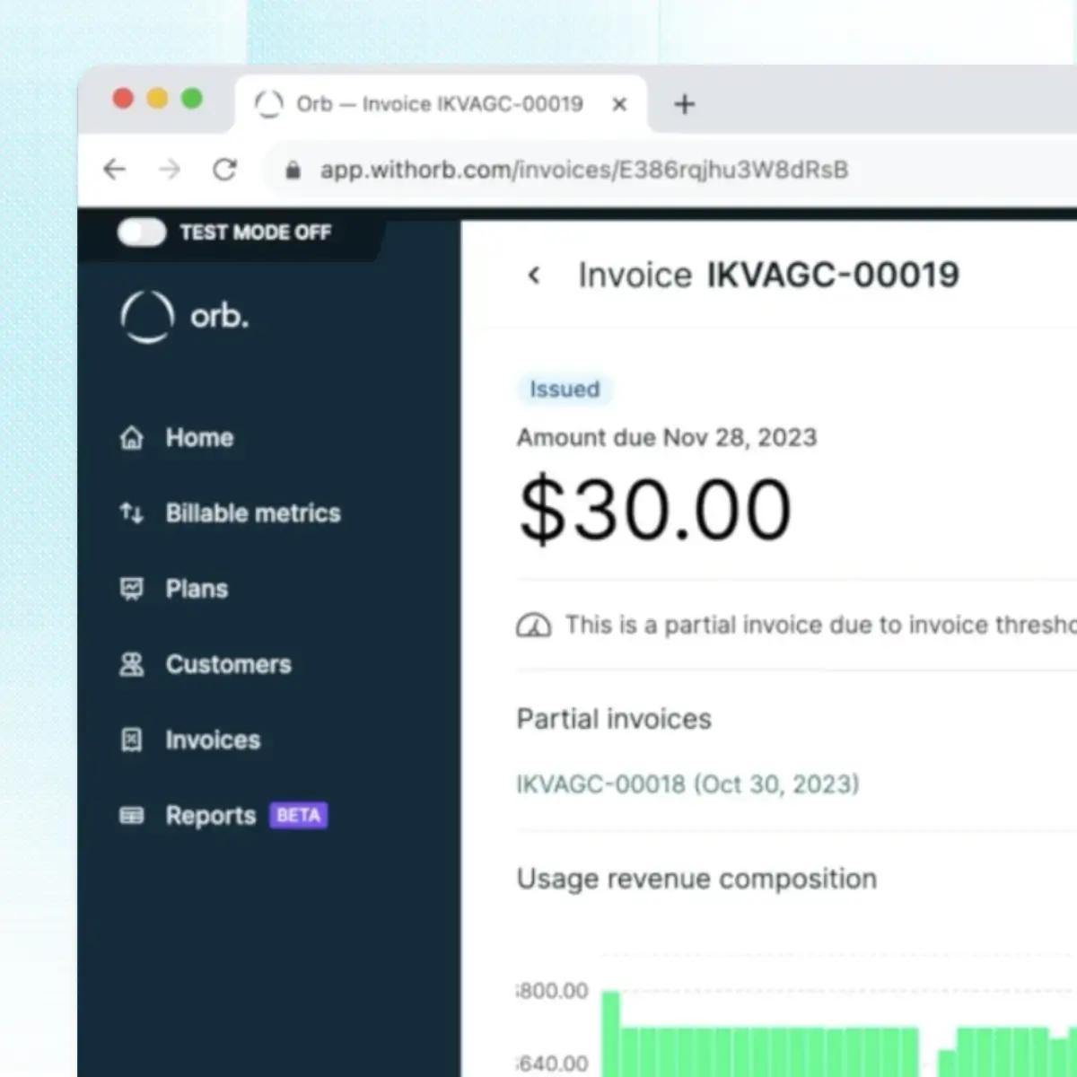Image resolution: width=1077 pixels, height=1077 pixels.
Task: Click the $30.00 amount due
Action: 655,510
